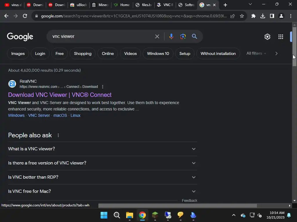Open the Linux sitelink
The width and height of the screenshot is (297, 222).
pos(75,115)
